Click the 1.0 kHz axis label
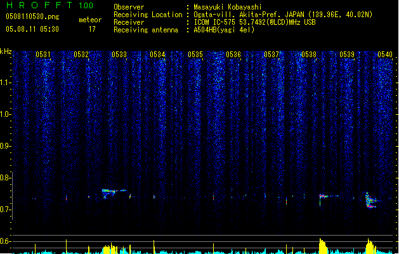This screenshot has width=399, height=254. [5, 114]
